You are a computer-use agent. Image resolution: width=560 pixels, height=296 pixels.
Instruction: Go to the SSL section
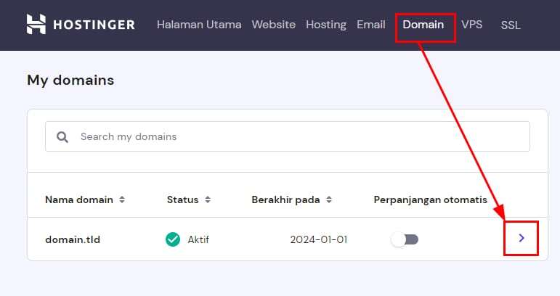[x=511, y=25]
